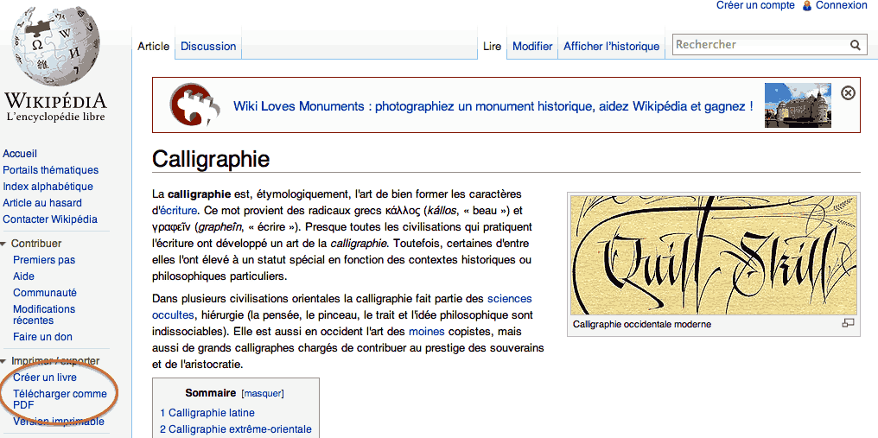
Task: Open Index alphabétique link
Action: click(48, 187)
